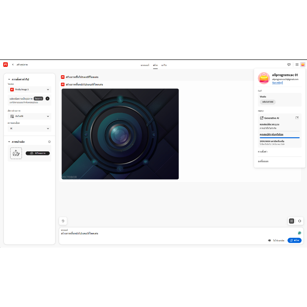Click the sign out entry in the profile menu
The height and width of the screenshot is (307, 307).
(x=263, y=161)
